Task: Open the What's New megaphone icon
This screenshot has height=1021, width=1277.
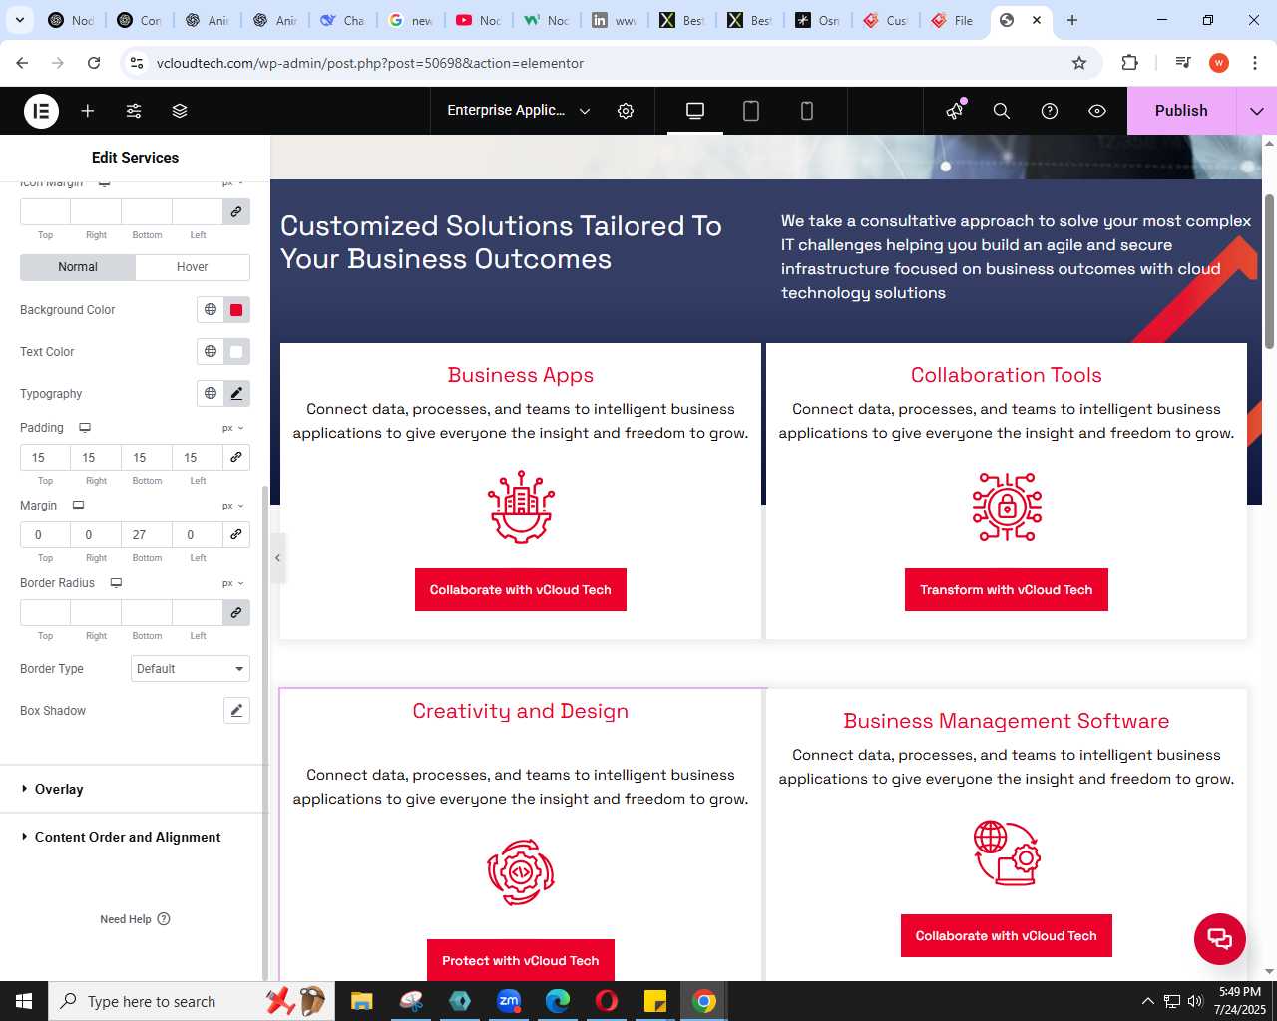Action: pos(955,111)
